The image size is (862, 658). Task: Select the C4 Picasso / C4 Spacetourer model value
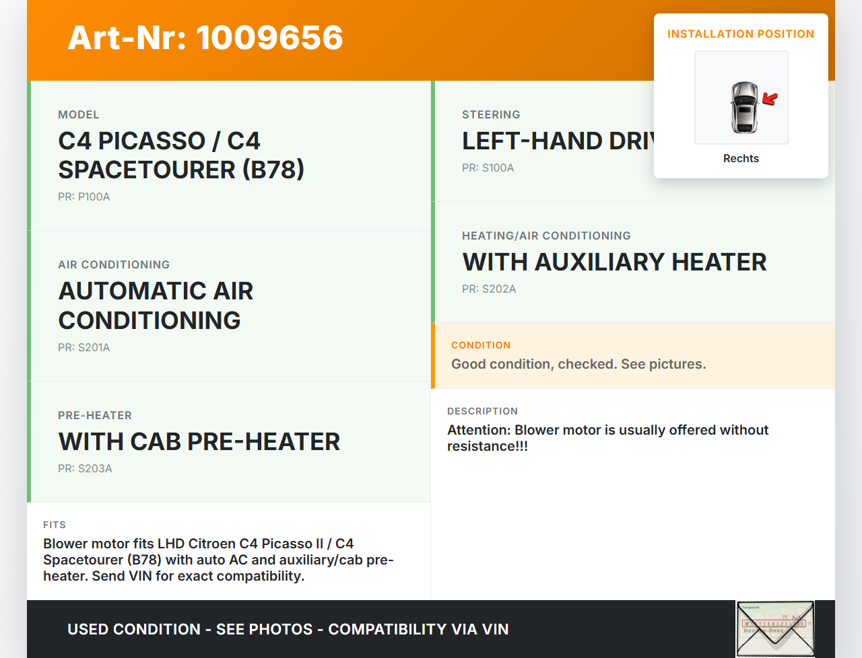[x=181, y=155]
